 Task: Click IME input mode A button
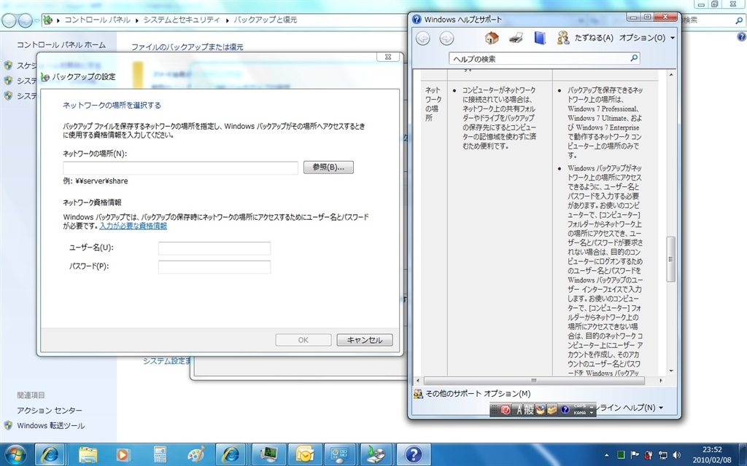(x=519, y=409)
